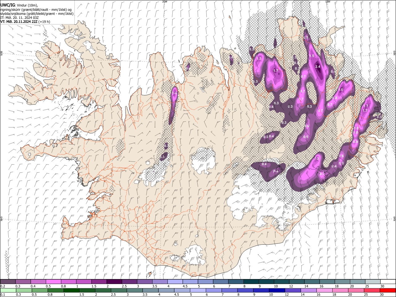Click the bright red 30 swatch ending bottom legend
Screen dimensions: 396x297
[x=388, y=290]
